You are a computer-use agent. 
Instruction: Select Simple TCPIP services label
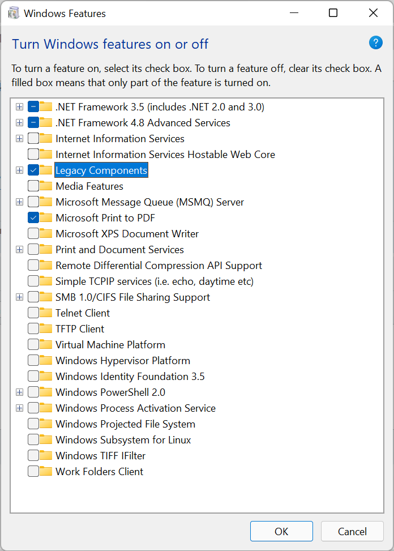(155, 281)
